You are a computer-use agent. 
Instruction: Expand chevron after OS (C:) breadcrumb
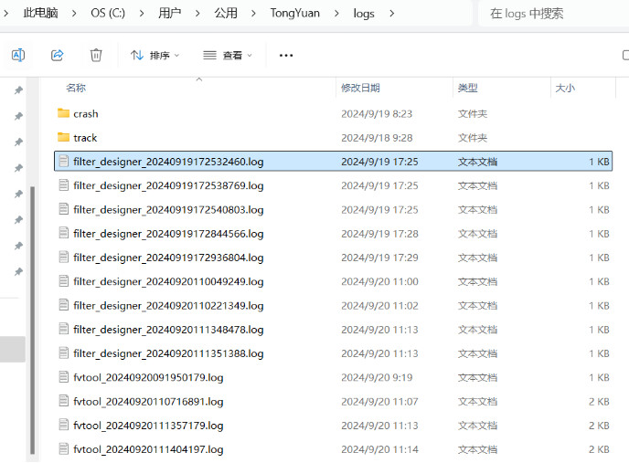click(x=141, y=13)
